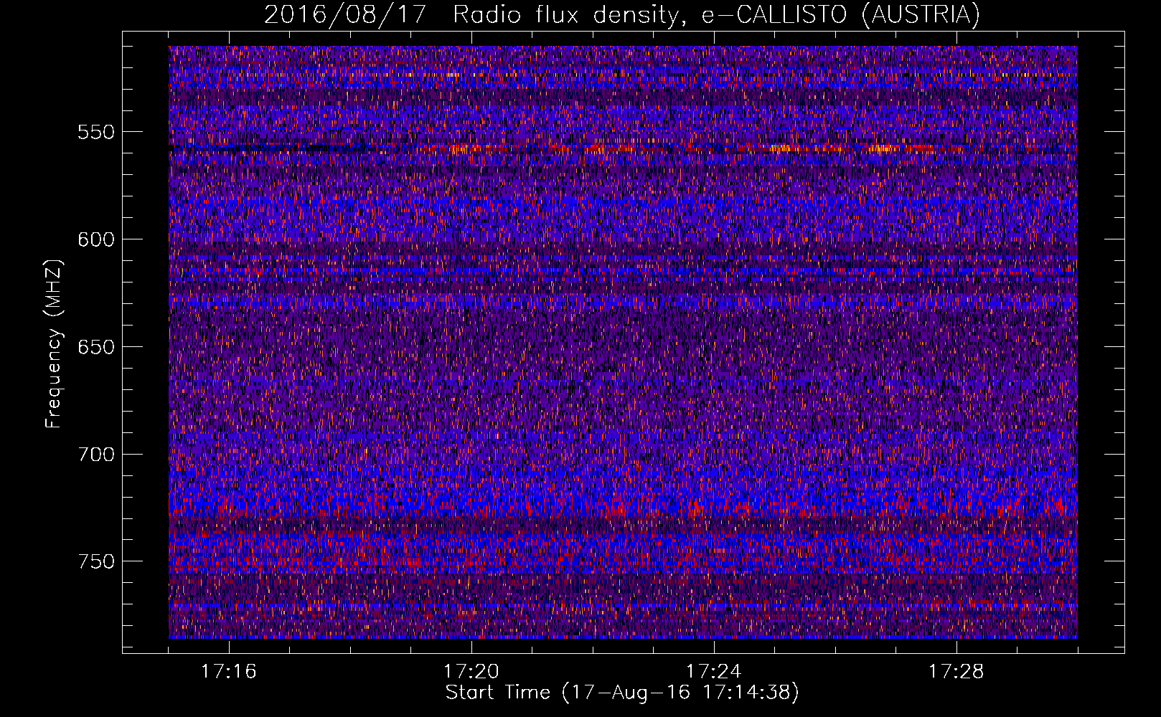The image size is (1161, 717).
Task: Click the 600 frequency tick label
Action: 96,239
